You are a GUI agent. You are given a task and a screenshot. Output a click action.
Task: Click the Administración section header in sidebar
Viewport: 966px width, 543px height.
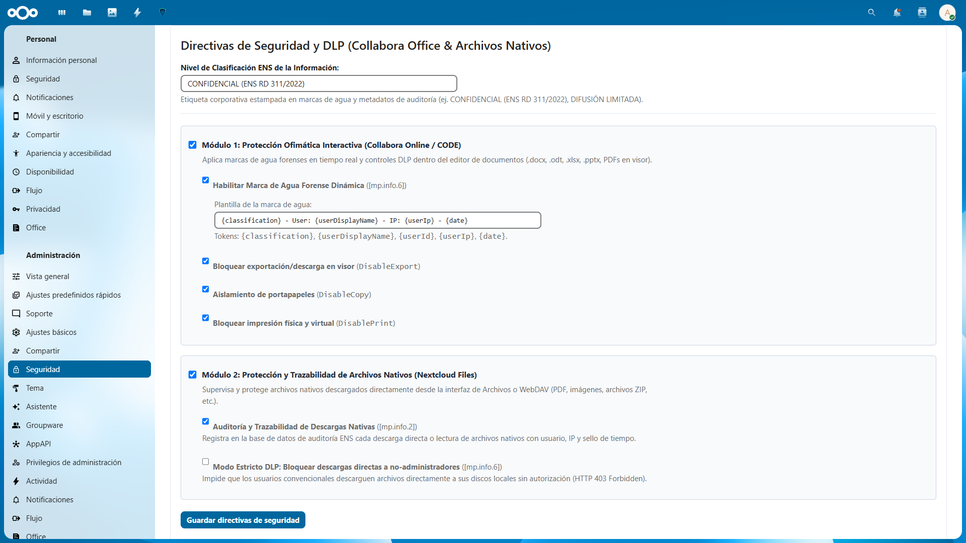pyautogui.click(x=53, y=255)
